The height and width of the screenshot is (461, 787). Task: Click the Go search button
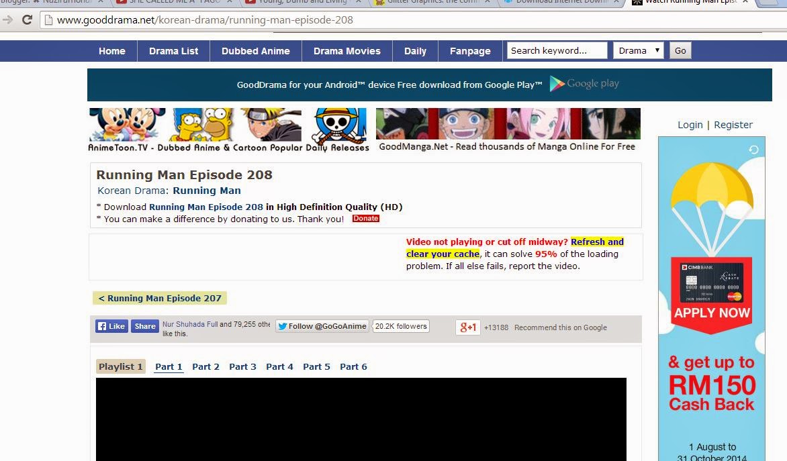(680, 51)
